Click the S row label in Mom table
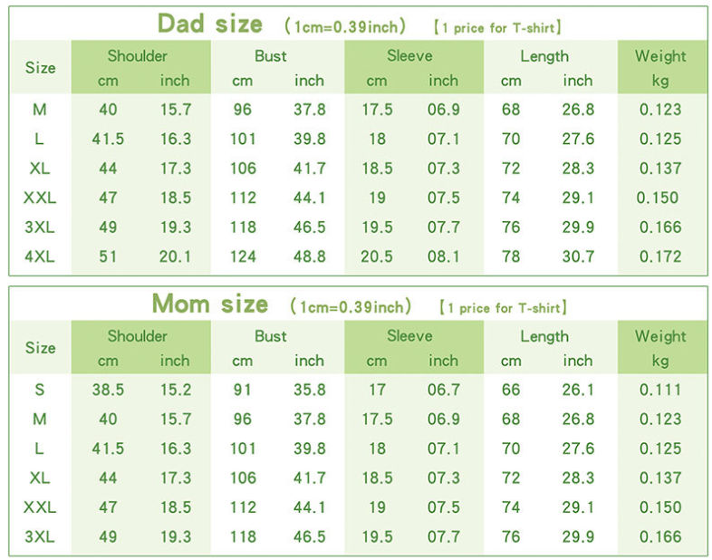712x560 pixels. tap(40, 390)
